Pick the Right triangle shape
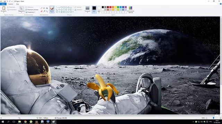 [x=57, y=10]
